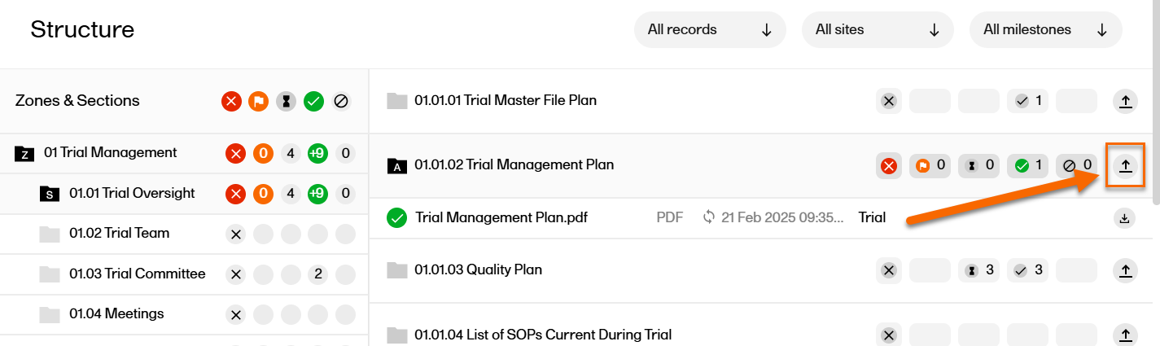
Task: Upload to 01.01.04 List of SOPs
Action: pyautogui.click(x=1125, y=335)
